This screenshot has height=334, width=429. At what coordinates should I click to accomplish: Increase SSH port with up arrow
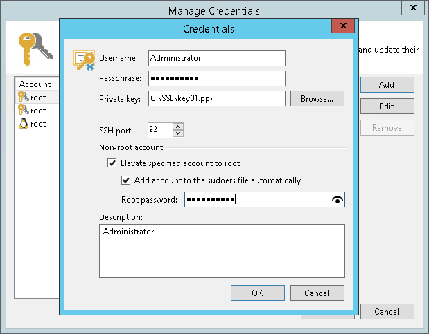tap(178, 126)
